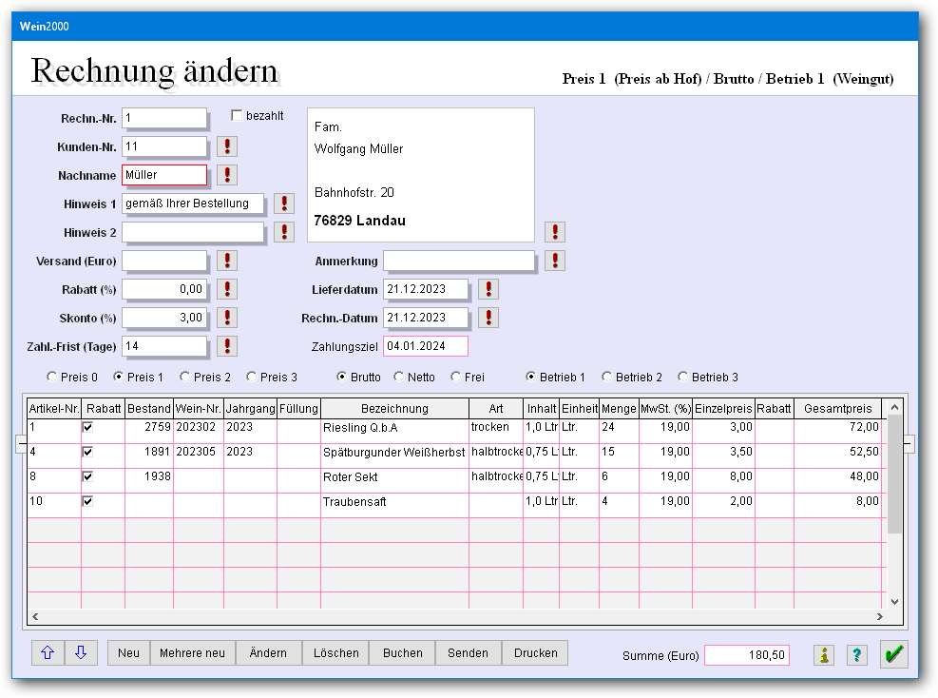Click the Mehrere neu button
This screenshot has width=938, height=698.
click(x=193, y=653)
